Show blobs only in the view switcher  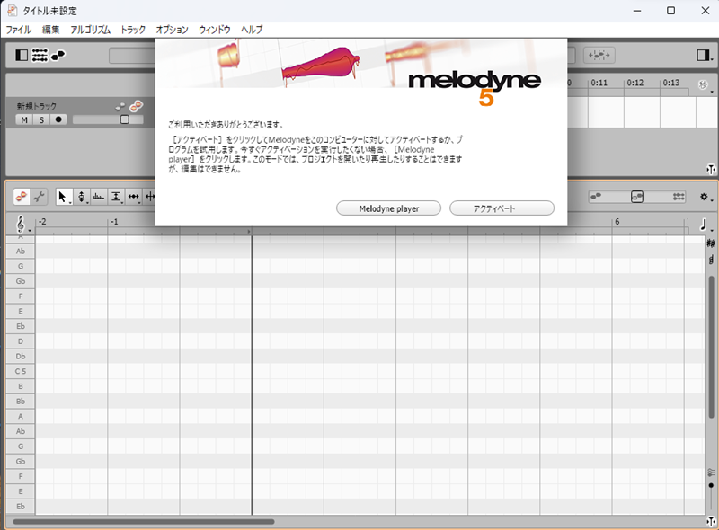pos(596,197)
